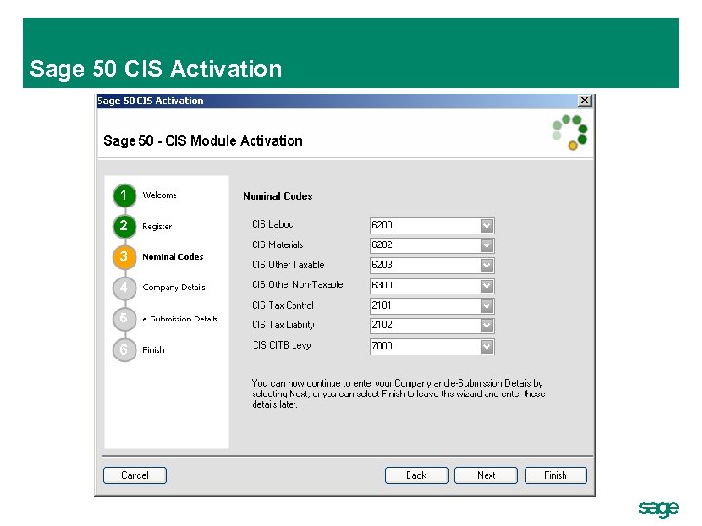Select the Finish step label in sidebar
This screenshot has height=526, width=702.
tap(154, 350)
